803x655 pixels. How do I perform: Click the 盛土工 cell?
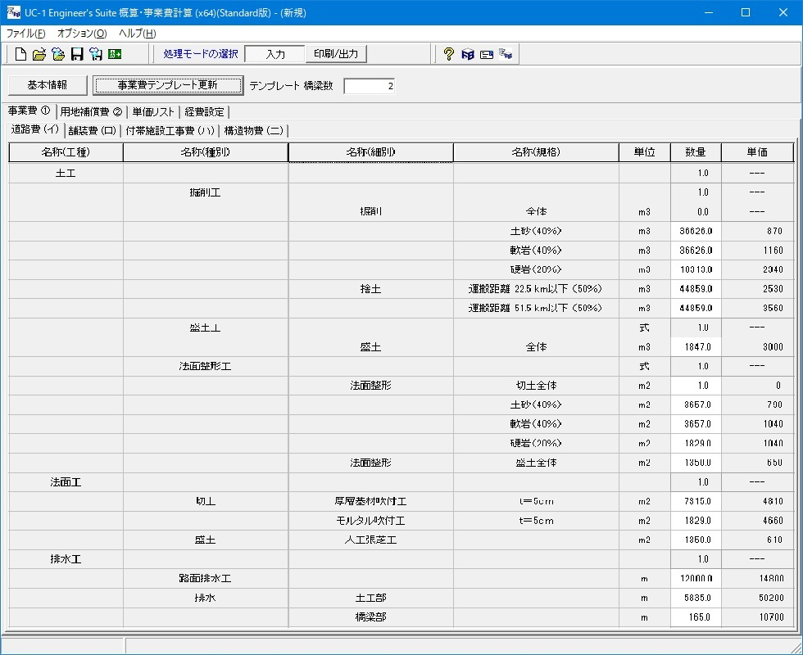click(x=206, y=327)
